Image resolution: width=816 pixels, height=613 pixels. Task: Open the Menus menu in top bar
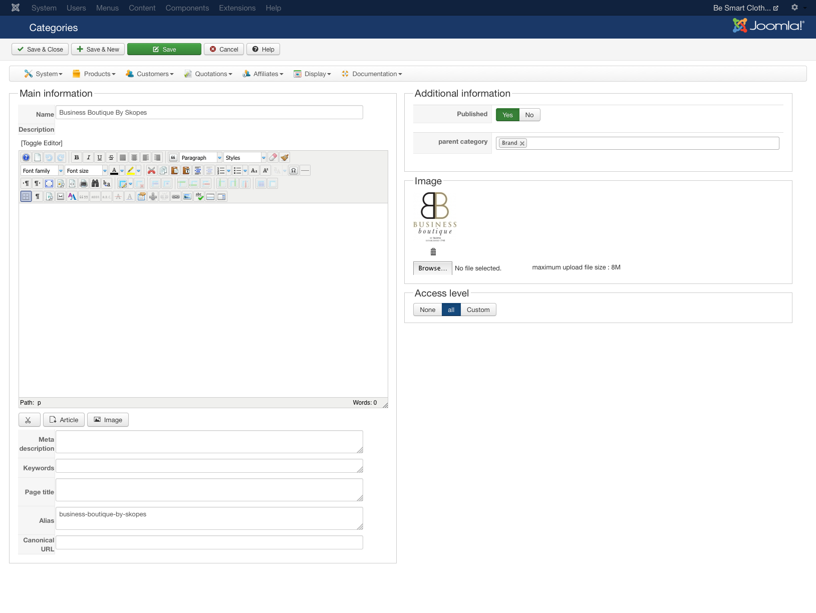[x=107, y=8]
